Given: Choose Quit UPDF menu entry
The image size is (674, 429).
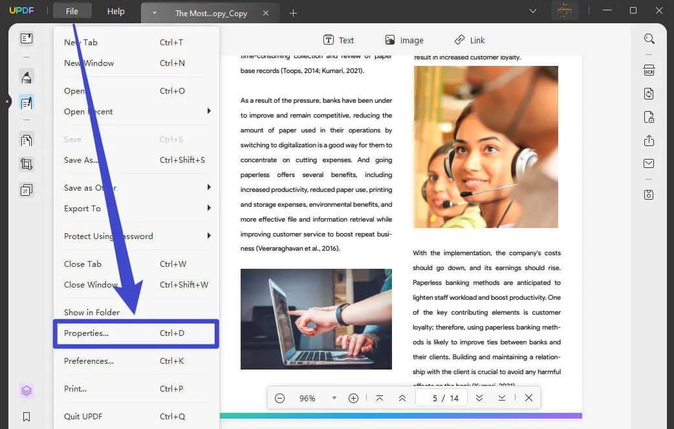Looking at the screenshot, I should click(x=136, y=417).
